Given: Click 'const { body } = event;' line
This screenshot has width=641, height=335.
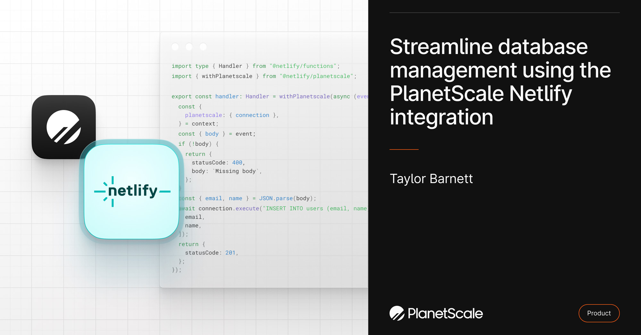Looking at the screenshot, I should 217,134.
